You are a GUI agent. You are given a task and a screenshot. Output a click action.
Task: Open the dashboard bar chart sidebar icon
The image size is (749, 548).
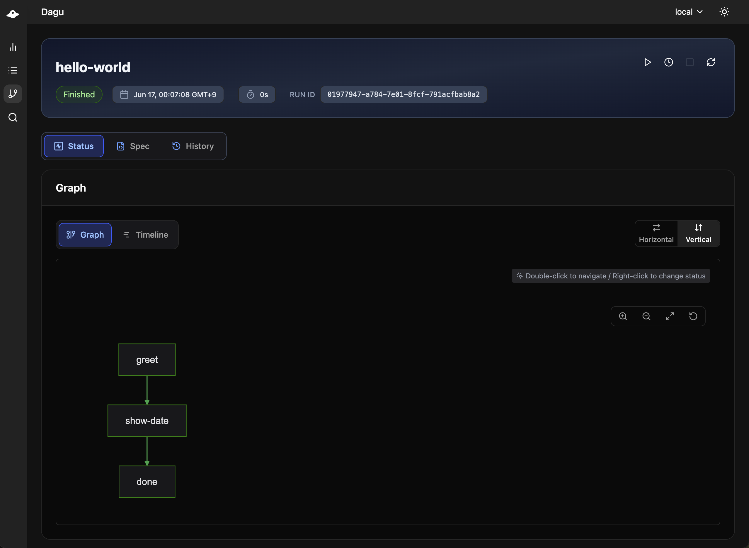(x=13, y=47)
